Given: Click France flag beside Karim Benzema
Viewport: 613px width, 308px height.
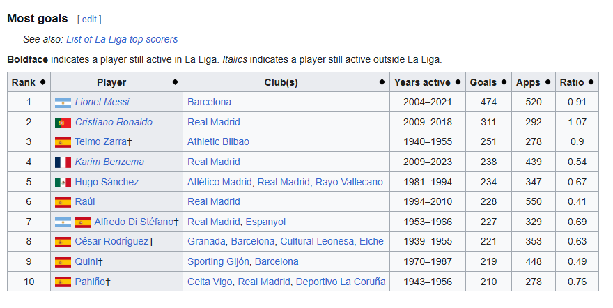Looking at the screenshot, I should coord(63,162).
